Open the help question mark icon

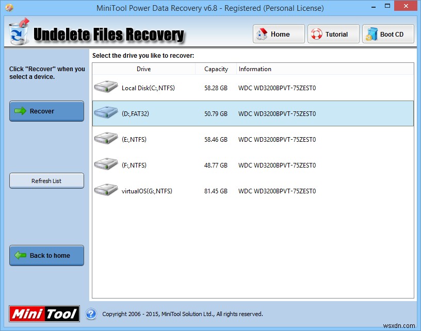point(91,314)
